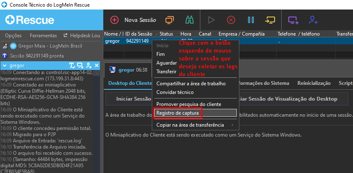Screen dimensions: 353x173
Task: Click the grey play start-session icon
Action: click(211, 20)
